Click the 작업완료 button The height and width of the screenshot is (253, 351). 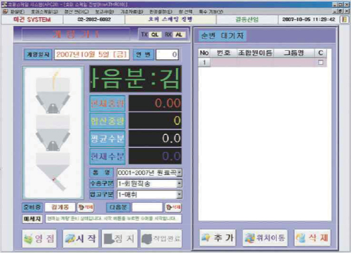click(161, 238)
